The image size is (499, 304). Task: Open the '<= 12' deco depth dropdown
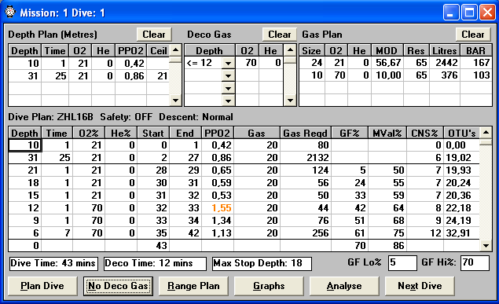tap(228, 64)
